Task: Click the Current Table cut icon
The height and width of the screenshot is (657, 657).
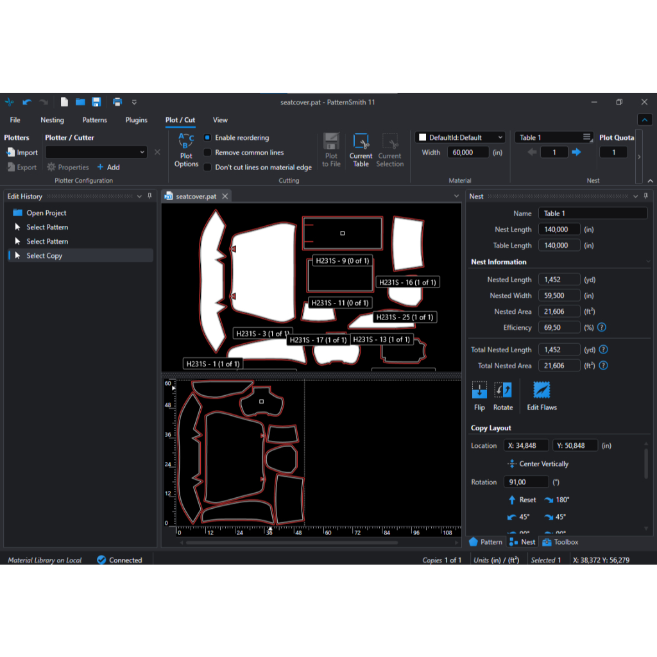Action: click(x=361, y=142)
